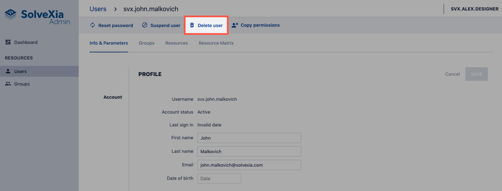Image resolution: width=502 pixels, height=191 pixels.
Task: Click the Users person icon in sidebar
Action: (x=8, y=71)
